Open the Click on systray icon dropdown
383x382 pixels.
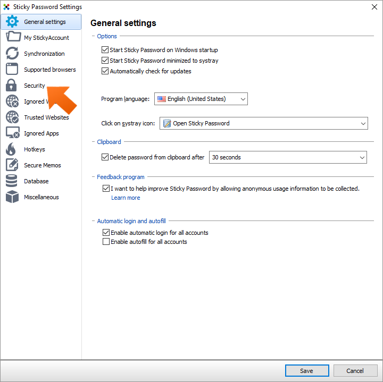tap(263, 123)
